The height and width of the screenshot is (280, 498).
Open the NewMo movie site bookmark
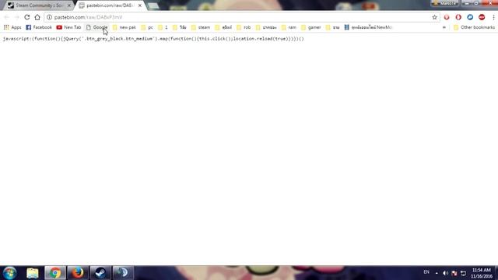(x=368, y=27)
